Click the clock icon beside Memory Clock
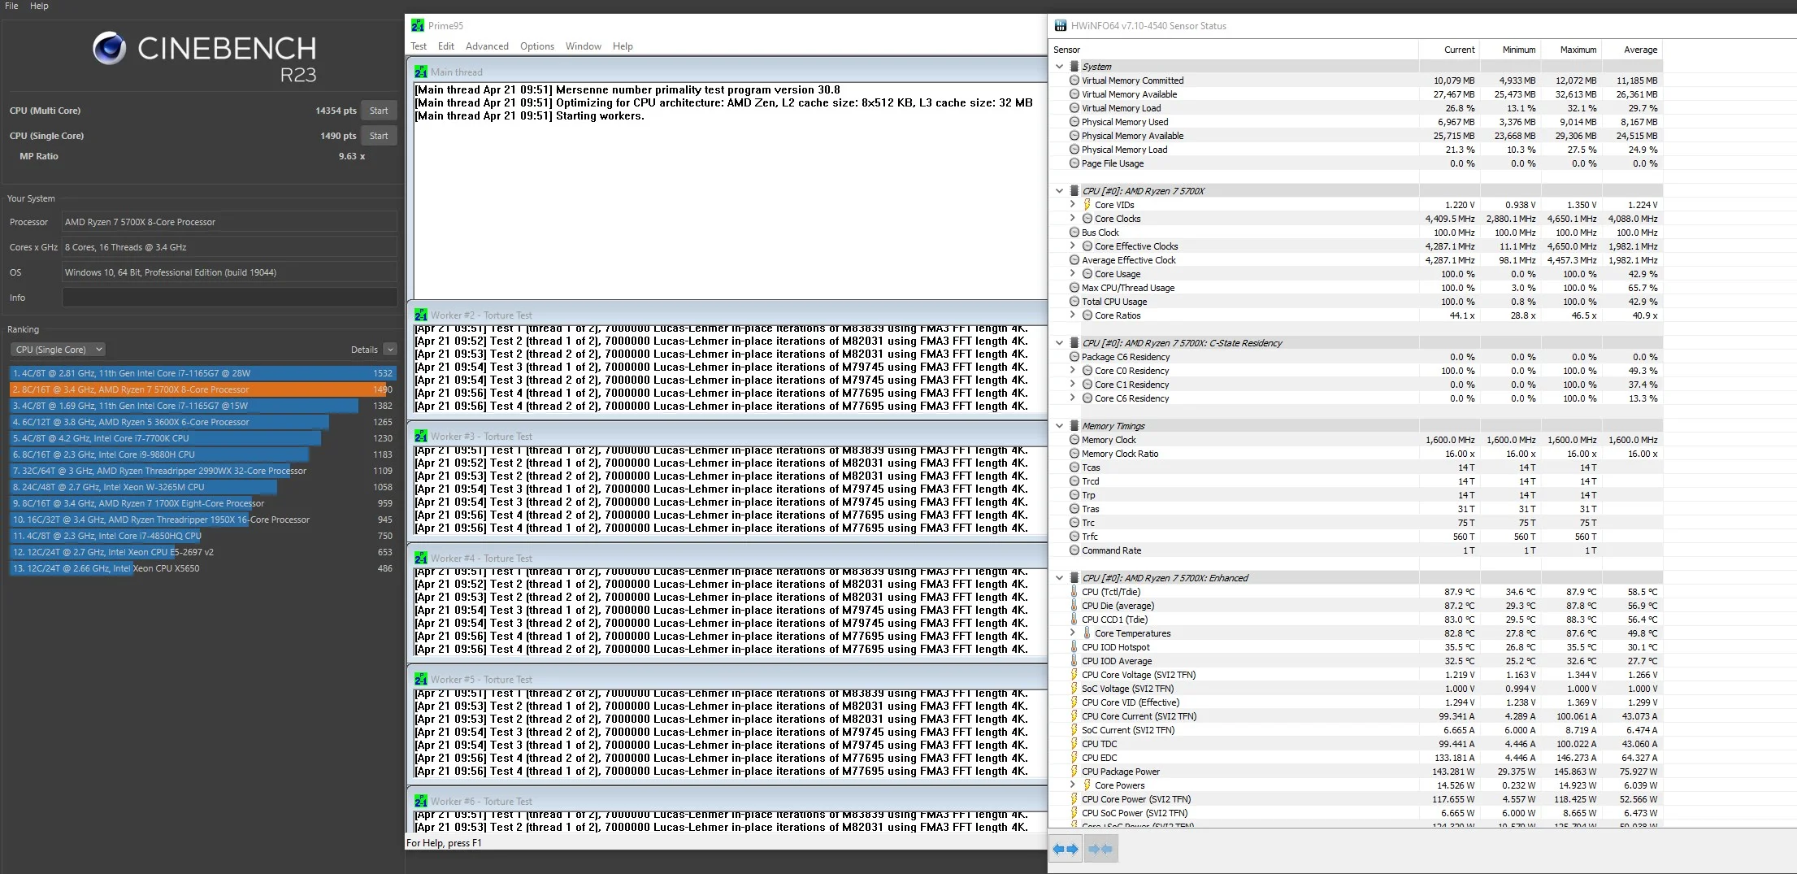Screen dimensions: 1797x874 tap(1074, 440)
